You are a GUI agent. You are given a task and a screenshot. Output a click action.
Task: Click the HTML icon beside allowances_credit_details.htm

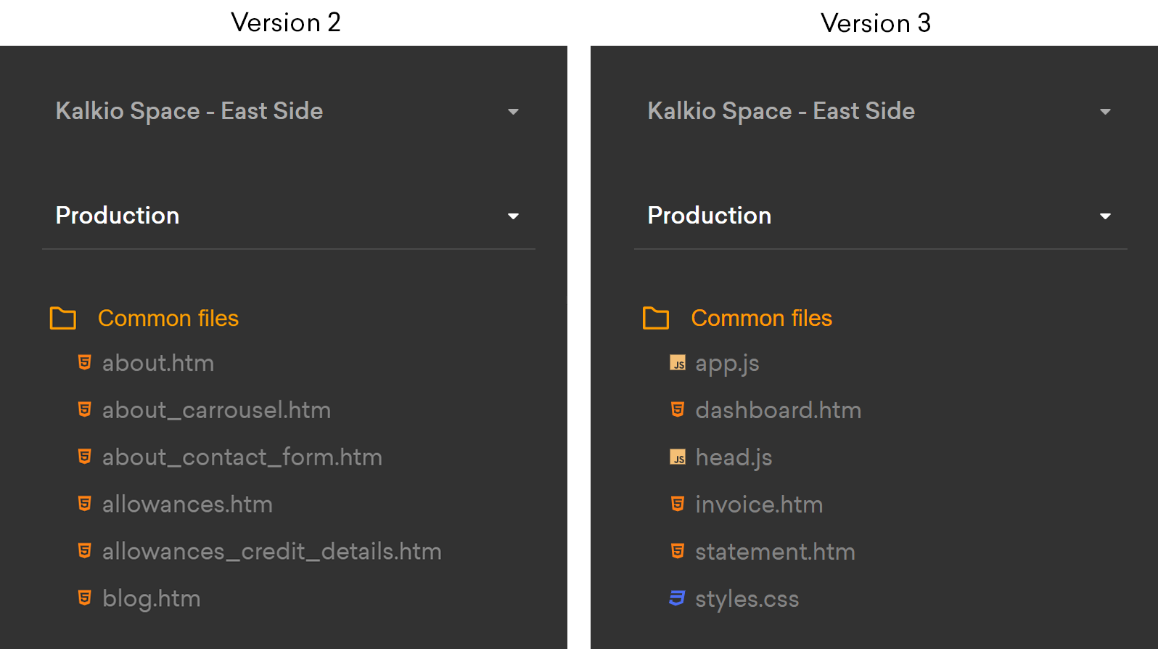pyautogui.click(x=85, y=551)
